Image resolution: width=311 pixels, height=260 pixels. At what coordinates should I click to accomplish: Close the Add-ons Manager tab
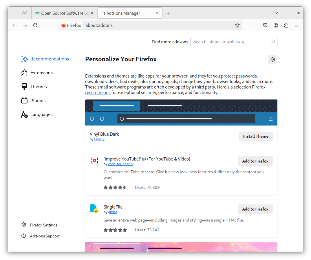[x=157, y=13]
